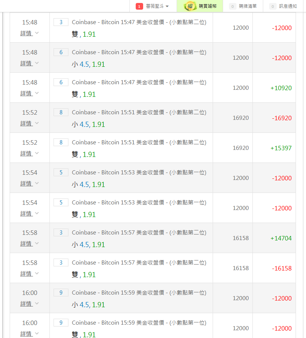The image size is (306, 338).
Task: Expand 詳情 for the first 15:52 row
Action: pos(29,123)
